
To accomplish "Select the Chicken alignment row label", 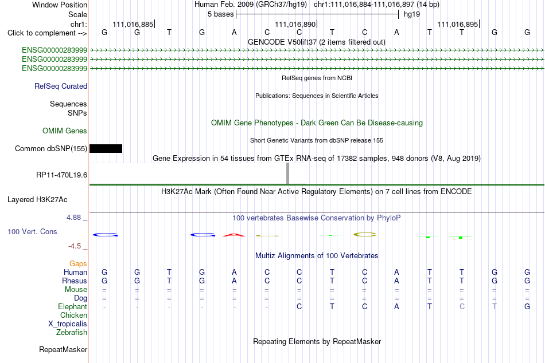I will tap(73, 315).
